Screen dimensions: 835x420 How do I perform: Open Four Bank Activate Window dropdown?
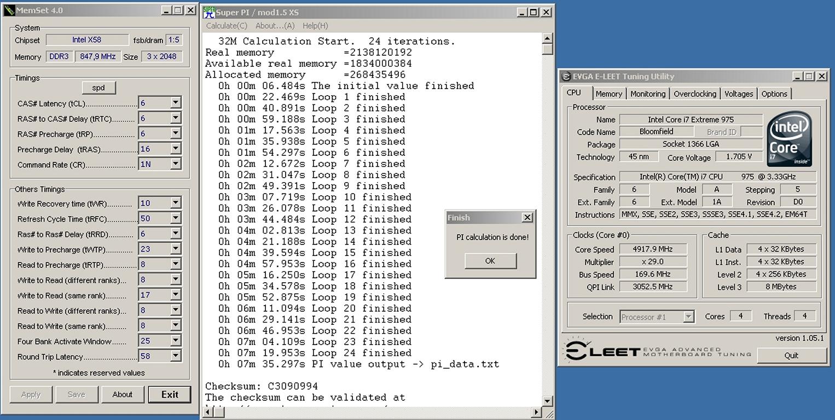coord(175,341)
